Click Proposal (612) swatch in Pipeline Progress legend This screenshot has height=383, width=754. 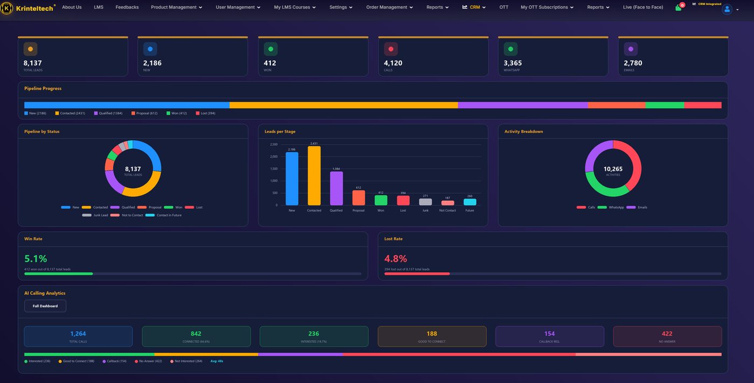pyautogui.click(x=133, y=114)
